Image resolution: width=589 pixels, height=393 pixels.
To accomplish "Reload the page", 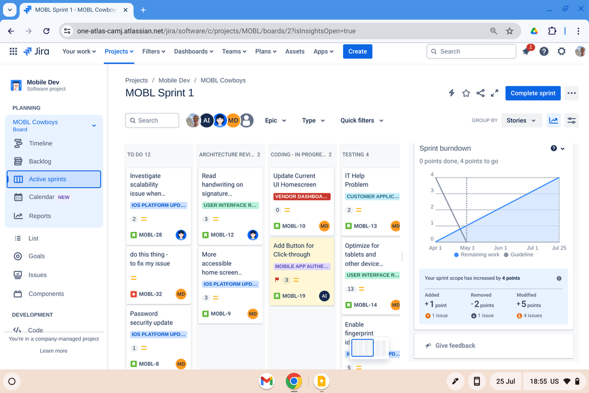I will 46,31.
